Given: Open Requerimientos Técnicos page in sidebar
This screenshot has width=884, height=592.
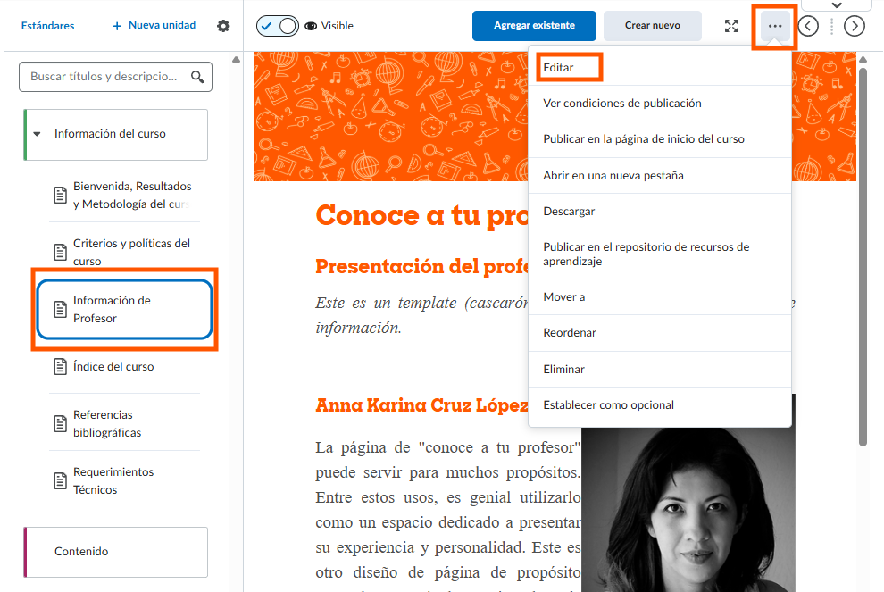Looking at the screenshot, I should point(113,480).
